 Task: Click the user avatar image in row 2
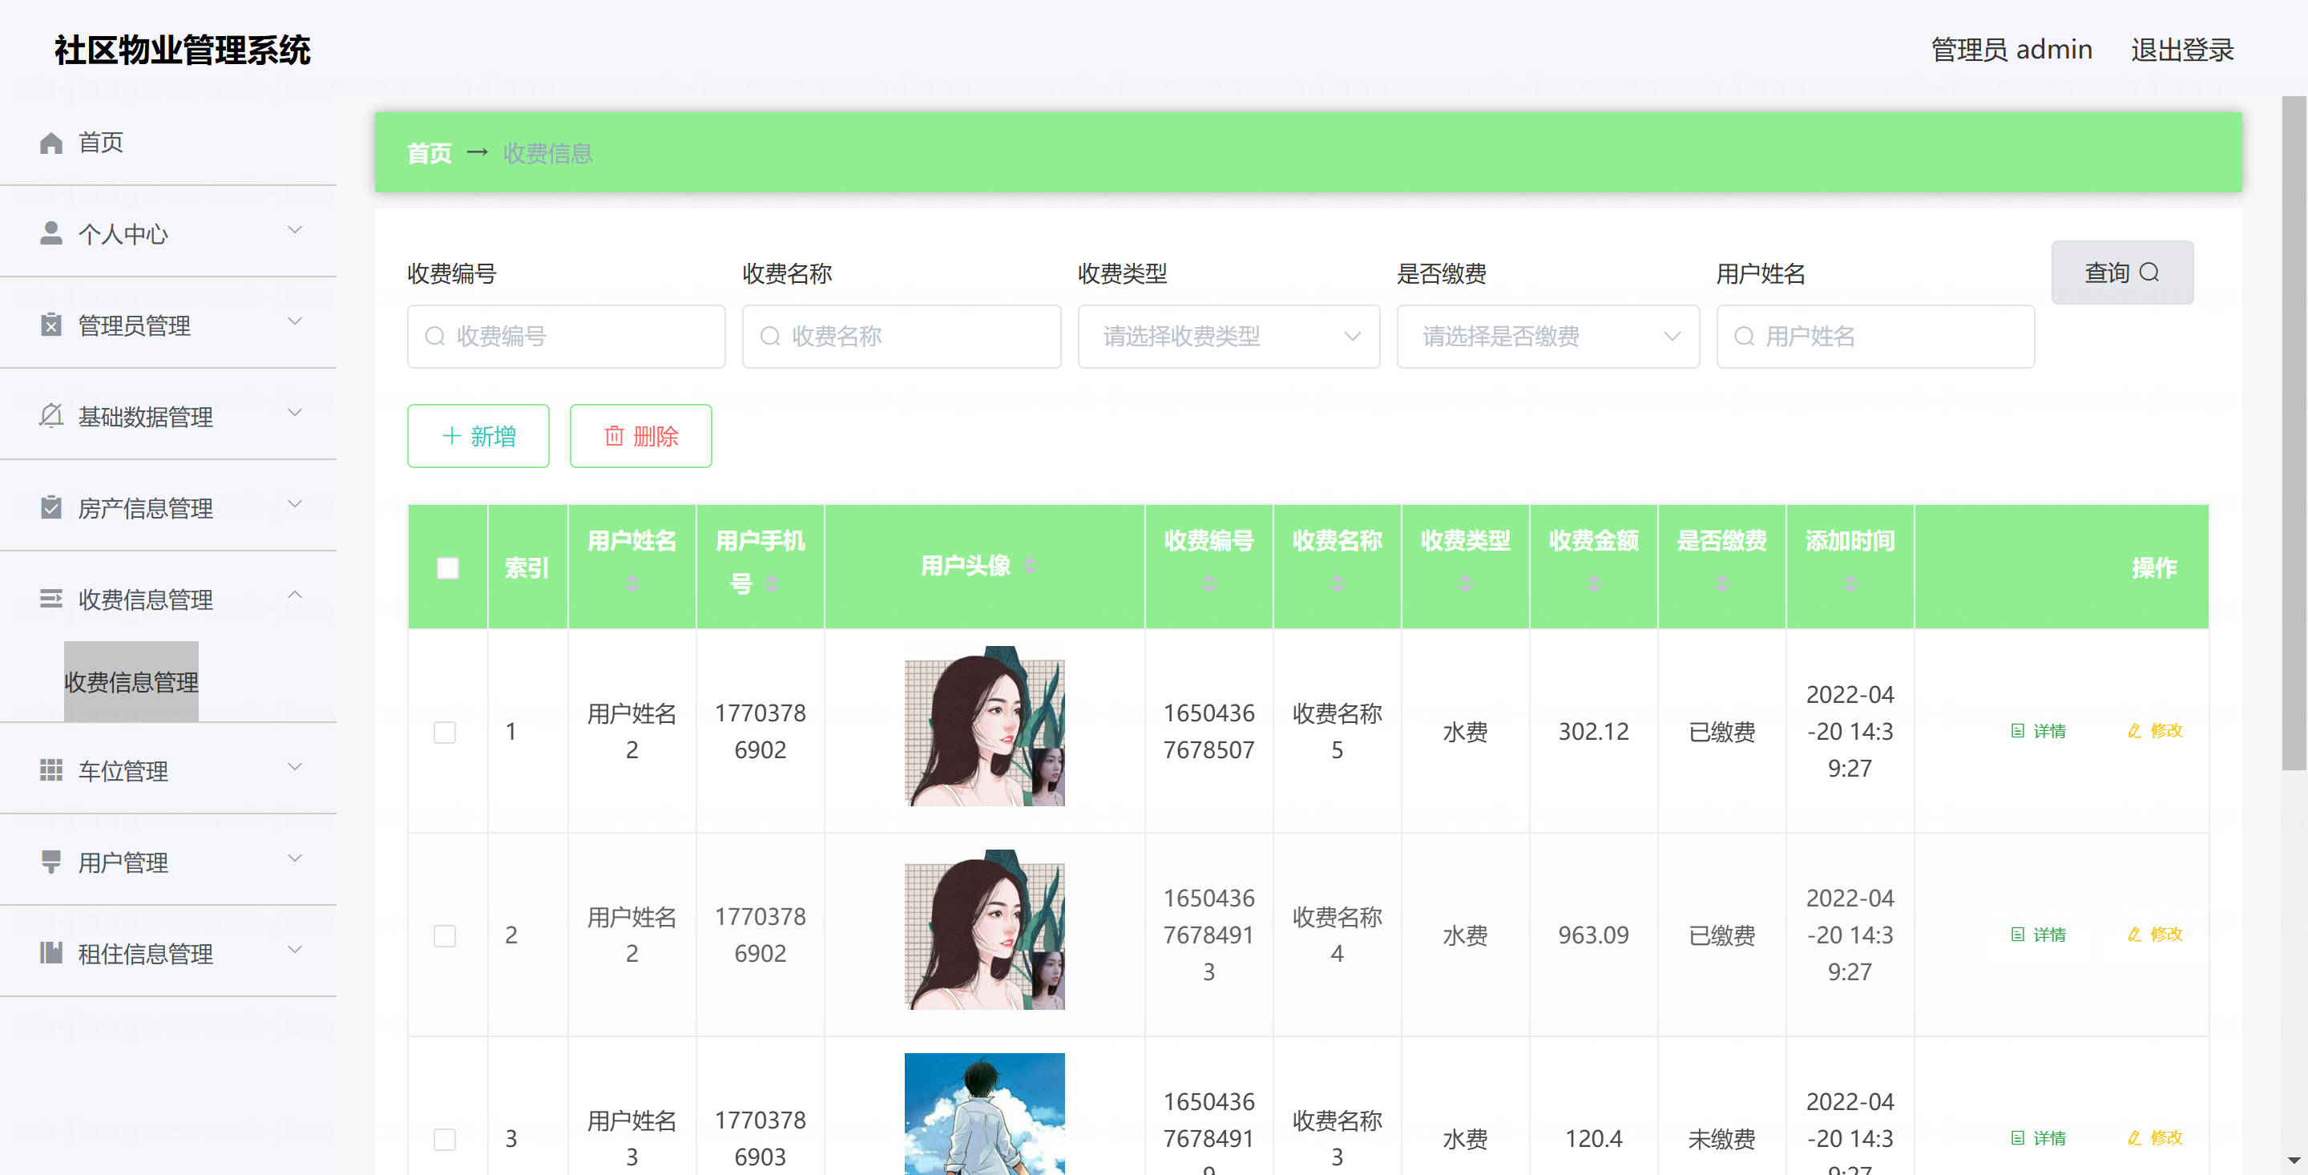point(985,930)
